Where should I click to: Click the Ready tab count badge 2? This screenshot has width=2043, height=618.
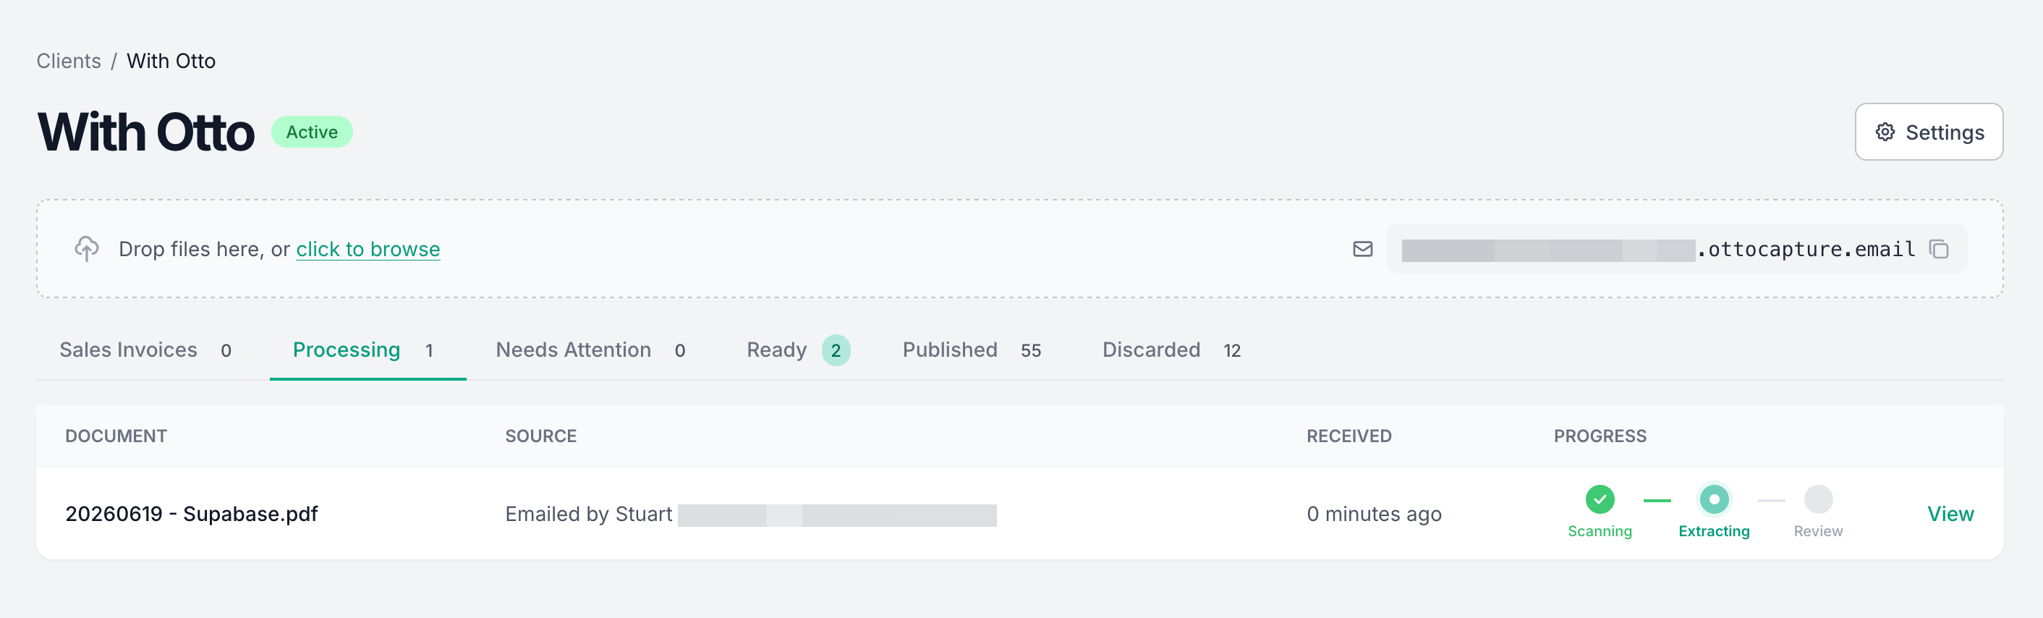coord(836,350)
